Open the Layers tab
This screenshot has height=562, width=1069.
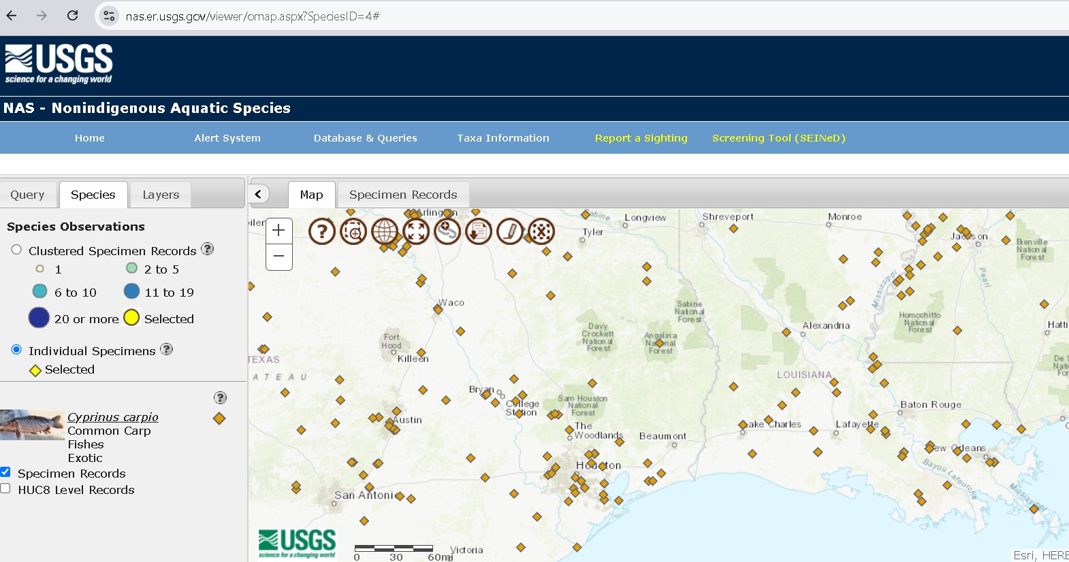click(x=161, y=195)
